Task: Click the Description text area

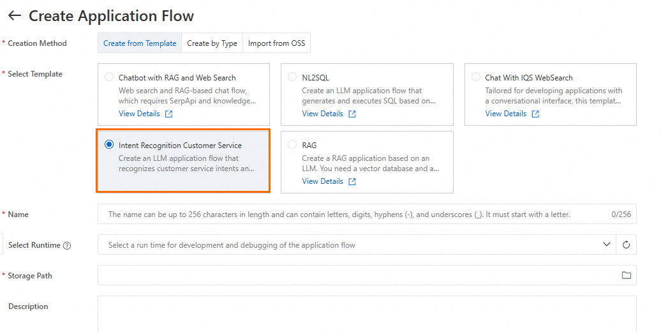Action: coord(367,313)
